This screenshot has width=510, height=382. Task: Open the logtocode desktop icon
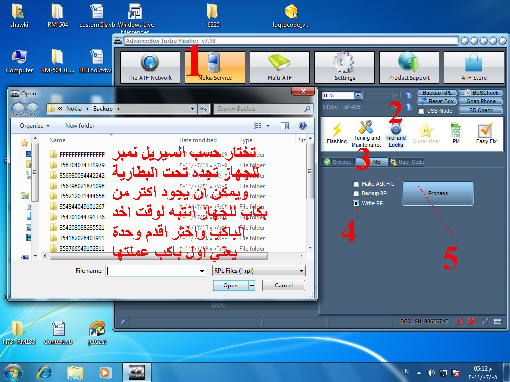coord(291,16)
